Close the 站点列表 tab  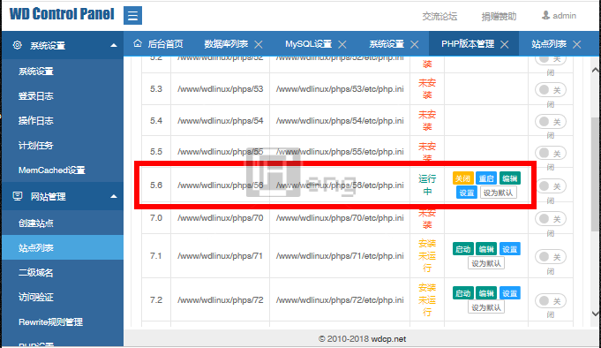[577, 44]
